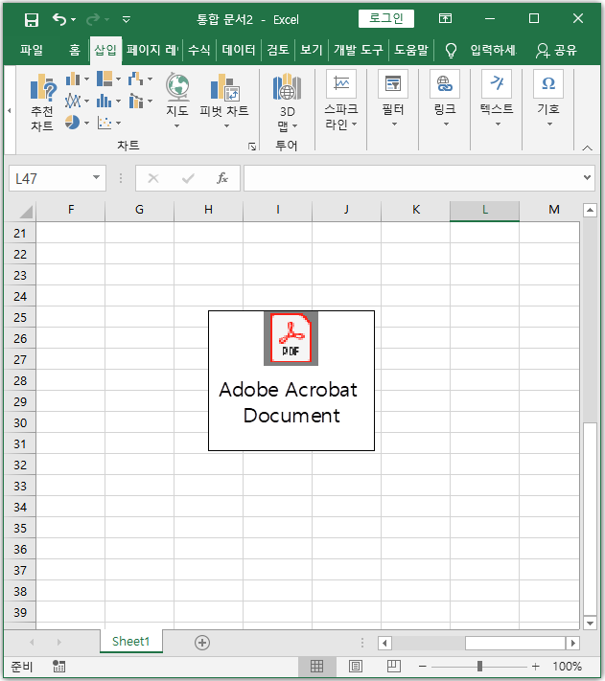Select column header L
The height and width of the screenshot is (681, 605).
(484, 210)
